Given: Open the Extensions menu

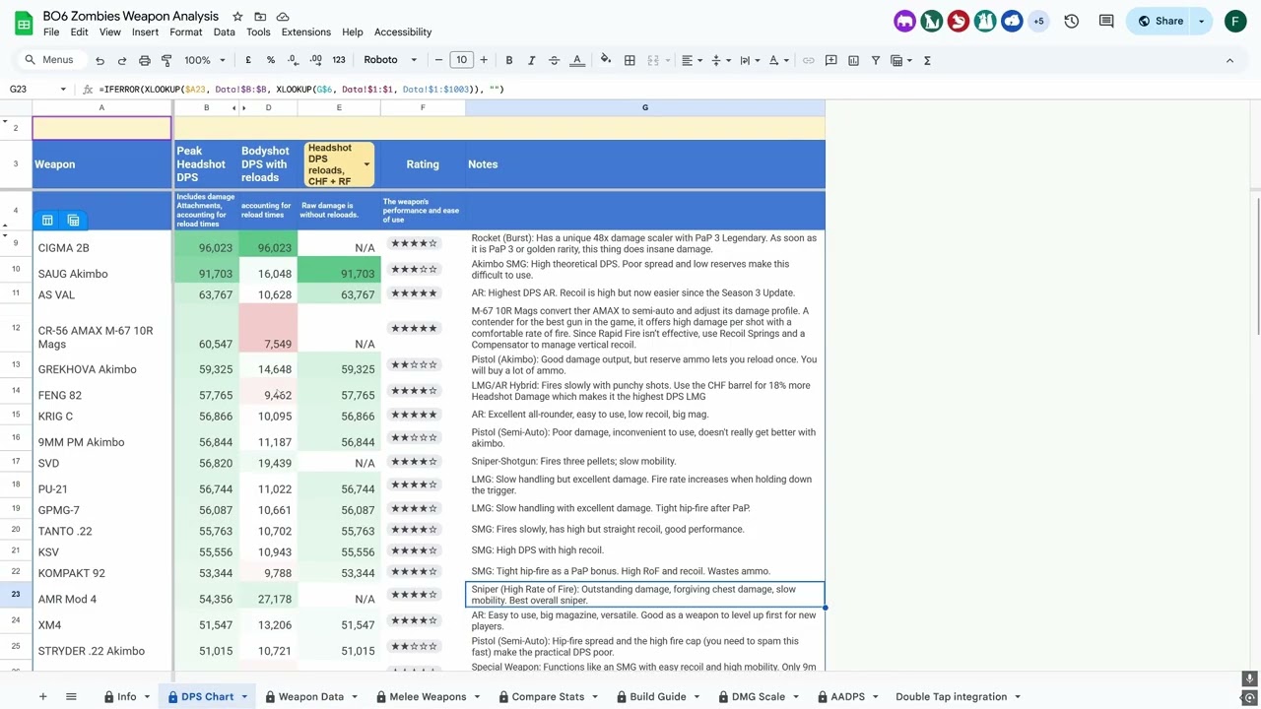Looking at the screenshot, I should 306,32.
